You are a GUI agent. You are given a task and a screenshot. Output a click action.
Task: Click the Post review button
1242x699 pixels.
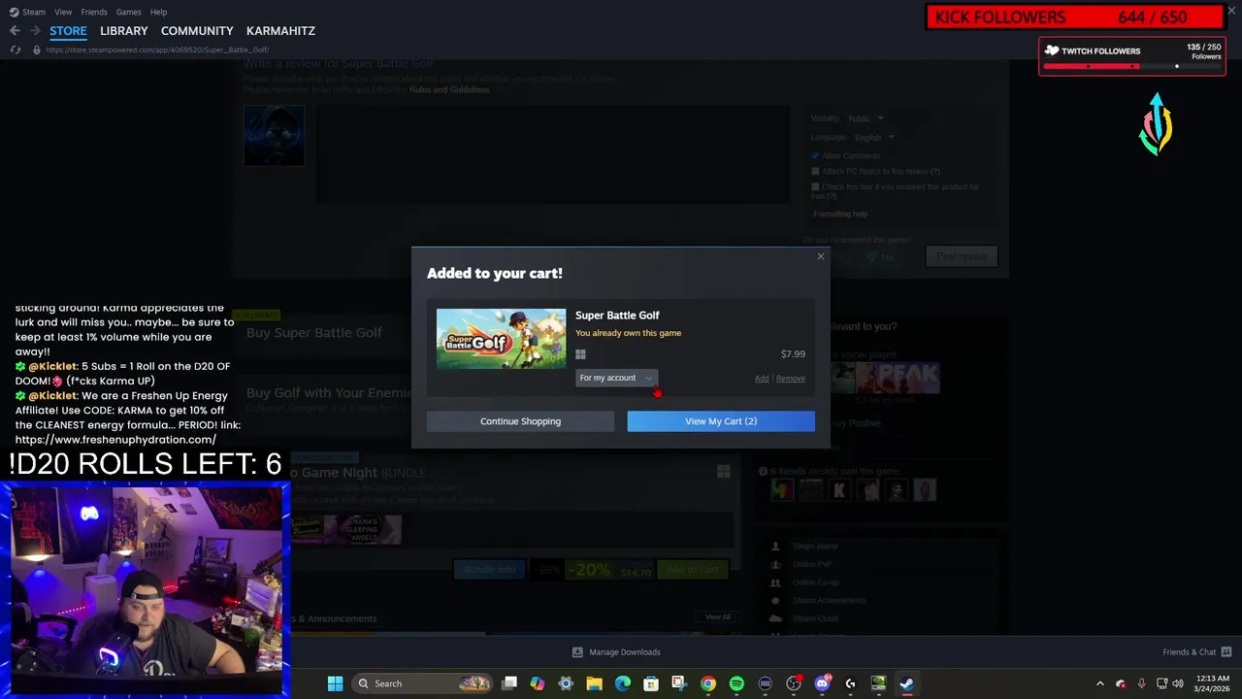click(x=962, y=256)
